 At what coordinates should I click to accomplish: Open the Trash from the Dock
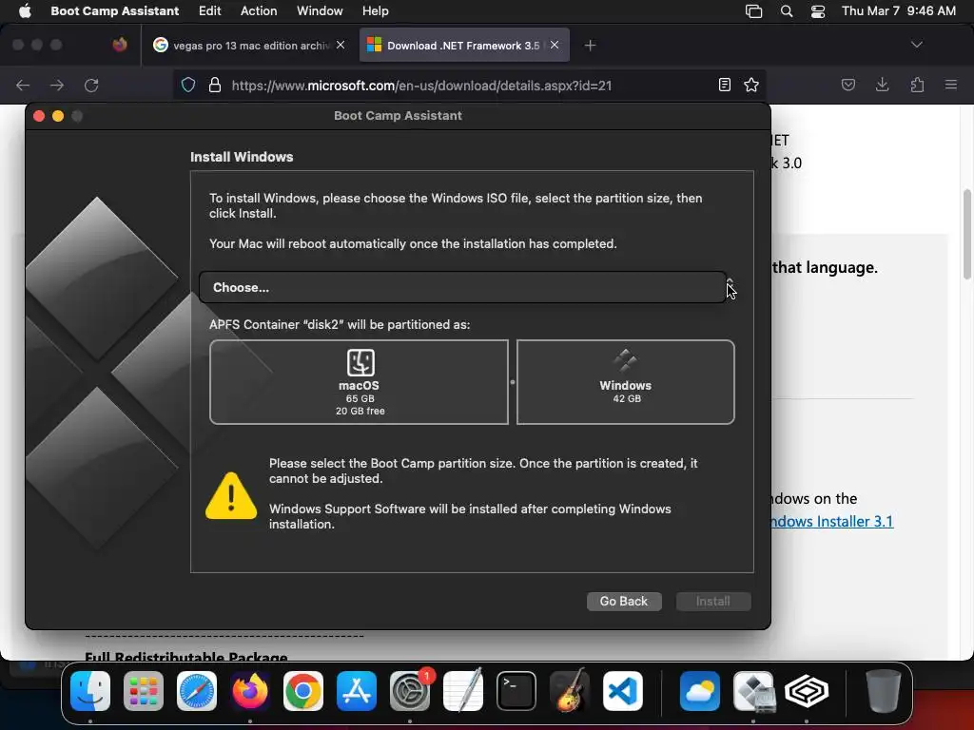pyautogui.click(x=884, y=691)
